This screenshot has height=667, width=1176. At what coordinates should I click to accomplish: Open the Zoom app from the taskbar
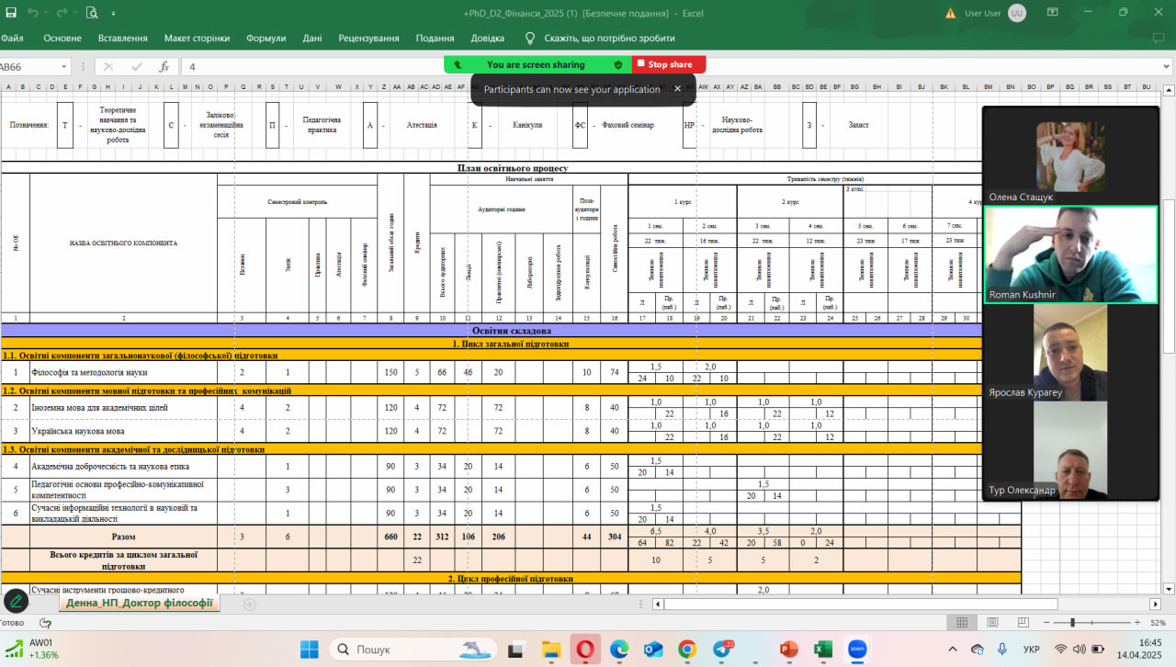857,650
